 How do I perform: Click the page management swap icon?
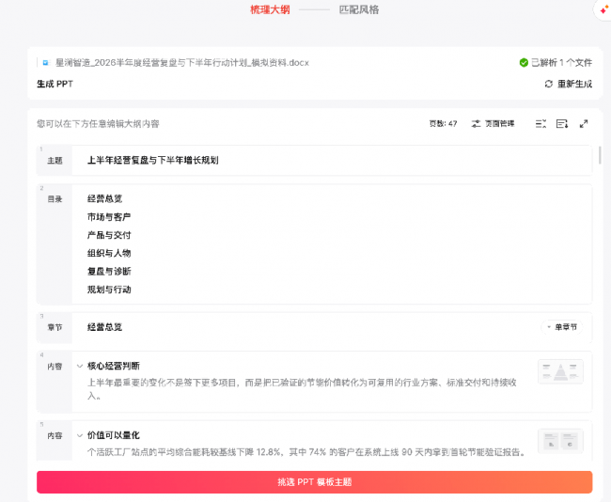tap(476, 124)
